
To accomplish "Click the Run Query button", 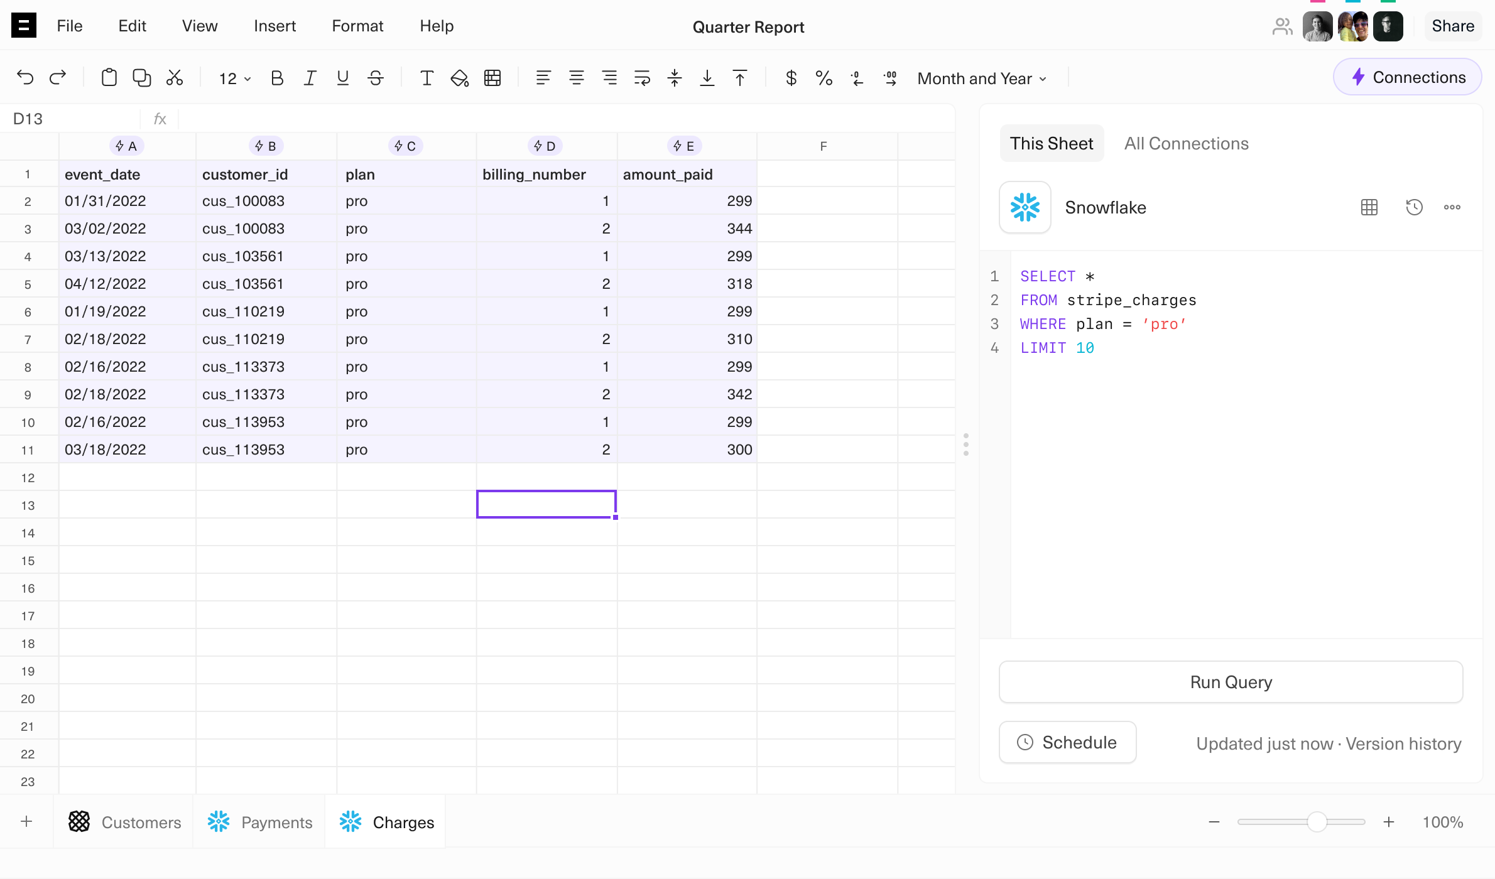I will click(x=1231, y=682).
